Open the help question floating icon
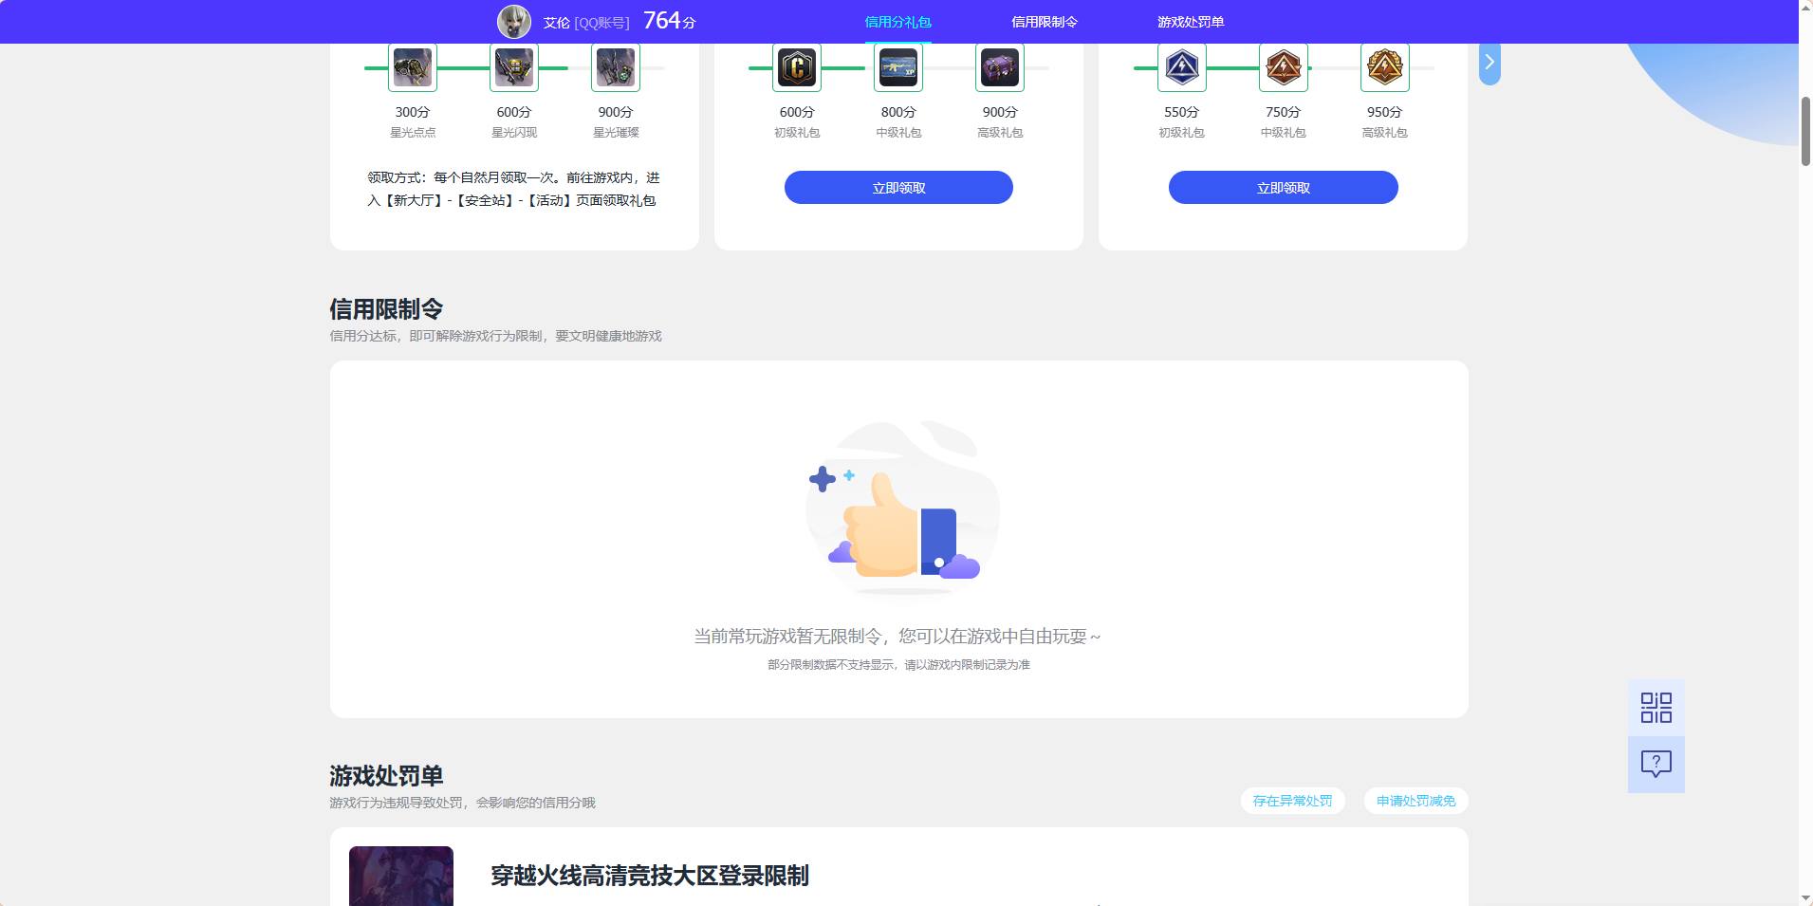The width and height of the screenshot is (1813, 906). [1656, 765]
